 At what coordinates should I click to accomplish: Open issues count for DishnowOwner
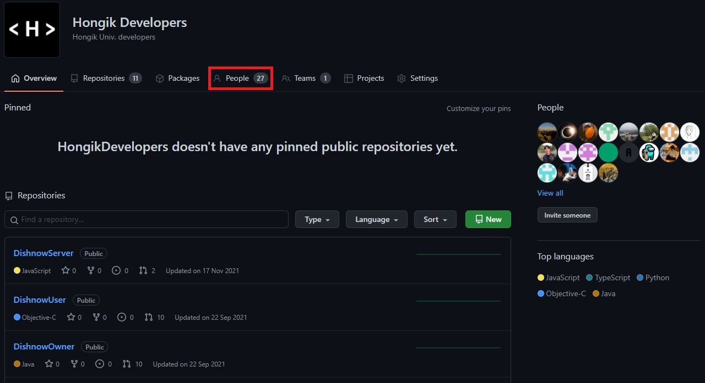click(x=104, y=364)
